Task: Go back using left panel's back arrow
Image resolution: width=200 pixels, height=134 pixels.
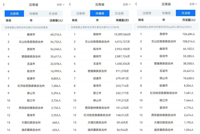Action: pyautogui.click(x=4, y=5)
